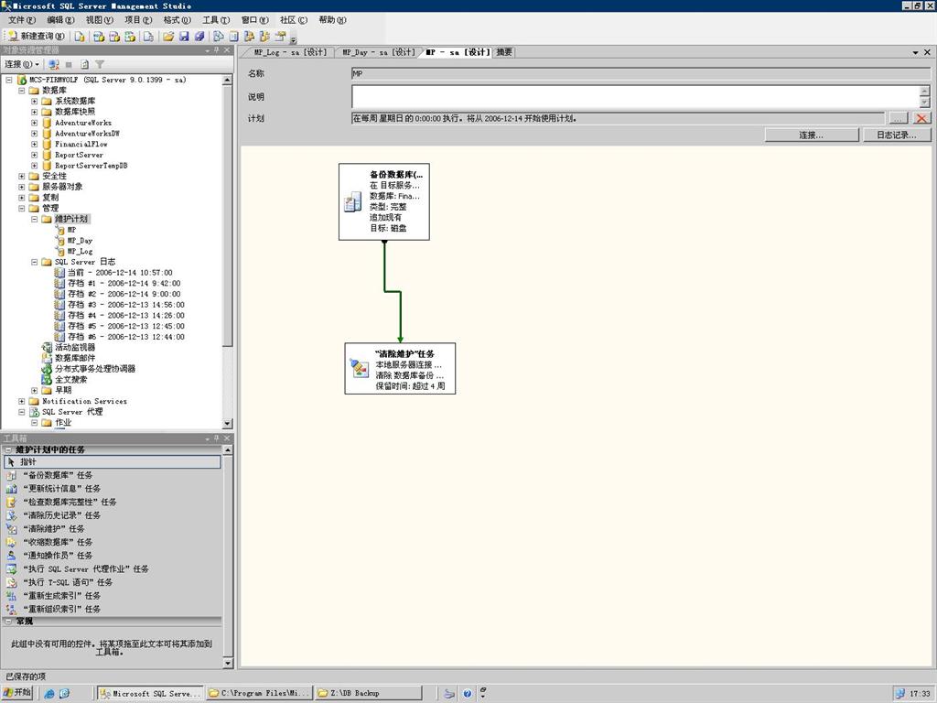Image resolution: width=937 pixels, height=703 pixels.
Task: Open the C:\Program Files taskbar window
Action: (x=259, y=693)
